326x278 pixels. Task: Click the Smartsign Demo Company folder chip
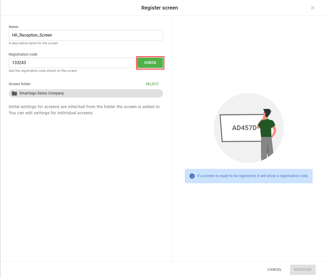pyautogui.click(x=86, y=93)
